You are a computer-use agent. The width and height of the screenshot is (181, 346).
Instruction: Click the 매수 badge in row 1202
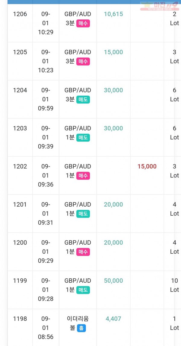click(83, 176)
